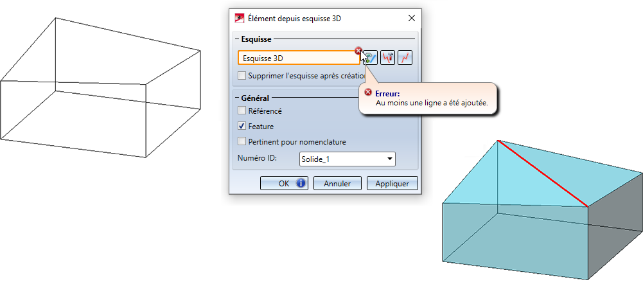Click the red error badge on sketch field
This screenshot has height=284, width=643.
click(x=358, y=51)
